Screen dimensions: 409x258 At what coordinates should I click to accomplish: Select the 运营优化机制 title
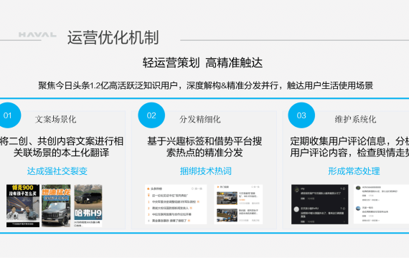tap(113, 37)
